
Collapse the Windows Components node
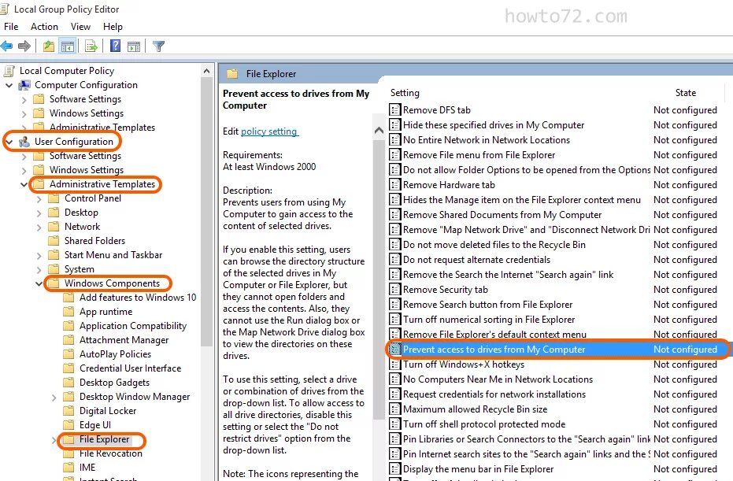[39, 283]
